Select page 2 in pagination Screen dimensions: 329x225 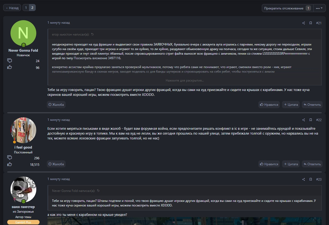[x=32, y=8]
